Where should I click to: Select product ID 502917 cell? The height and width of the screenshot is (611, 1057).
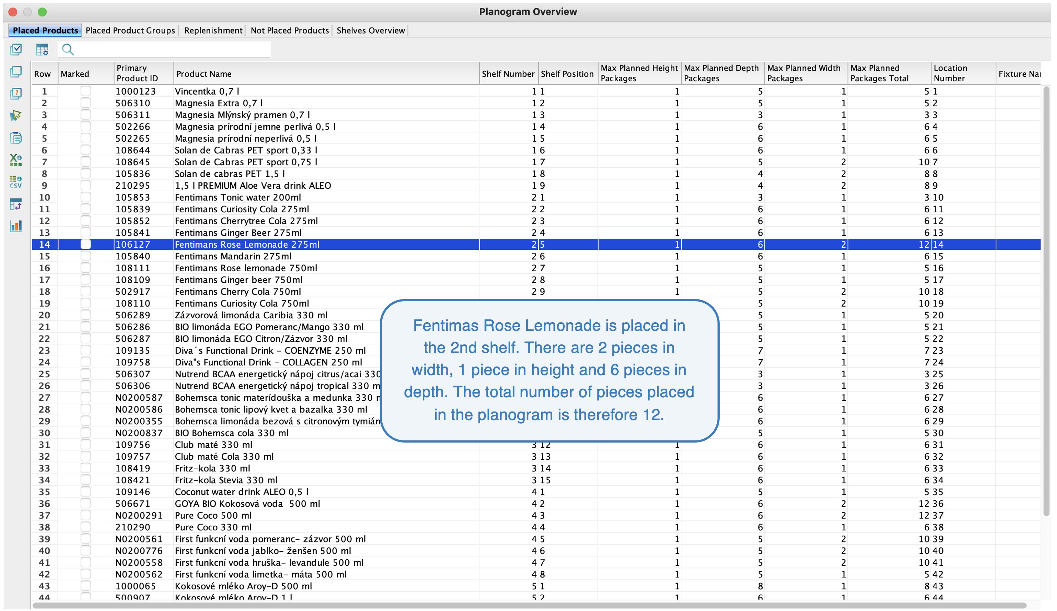144,292
